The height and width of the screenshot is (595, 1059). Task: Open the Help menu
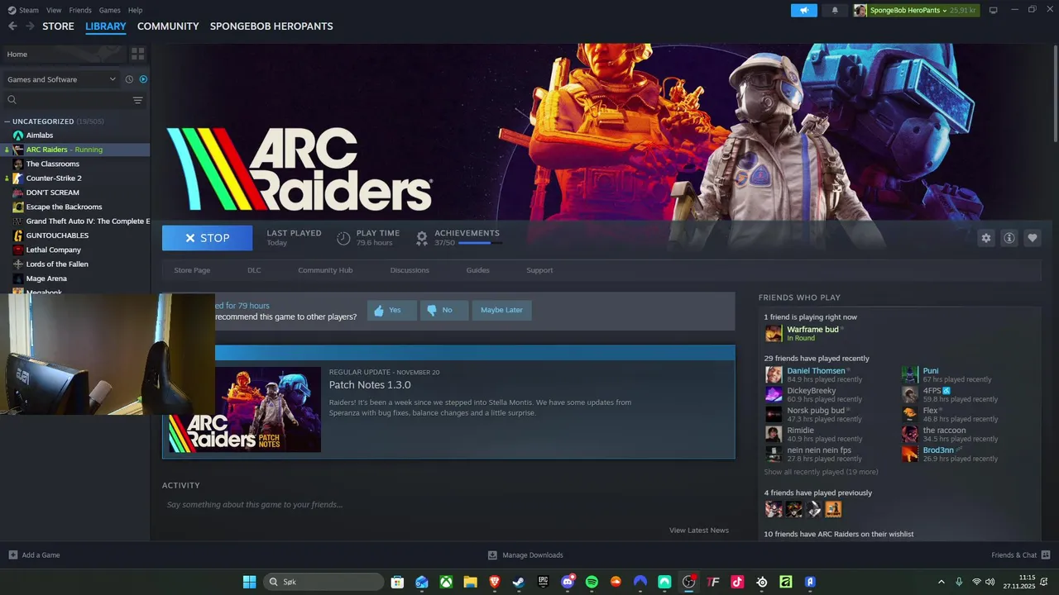[x=136, y=10]
